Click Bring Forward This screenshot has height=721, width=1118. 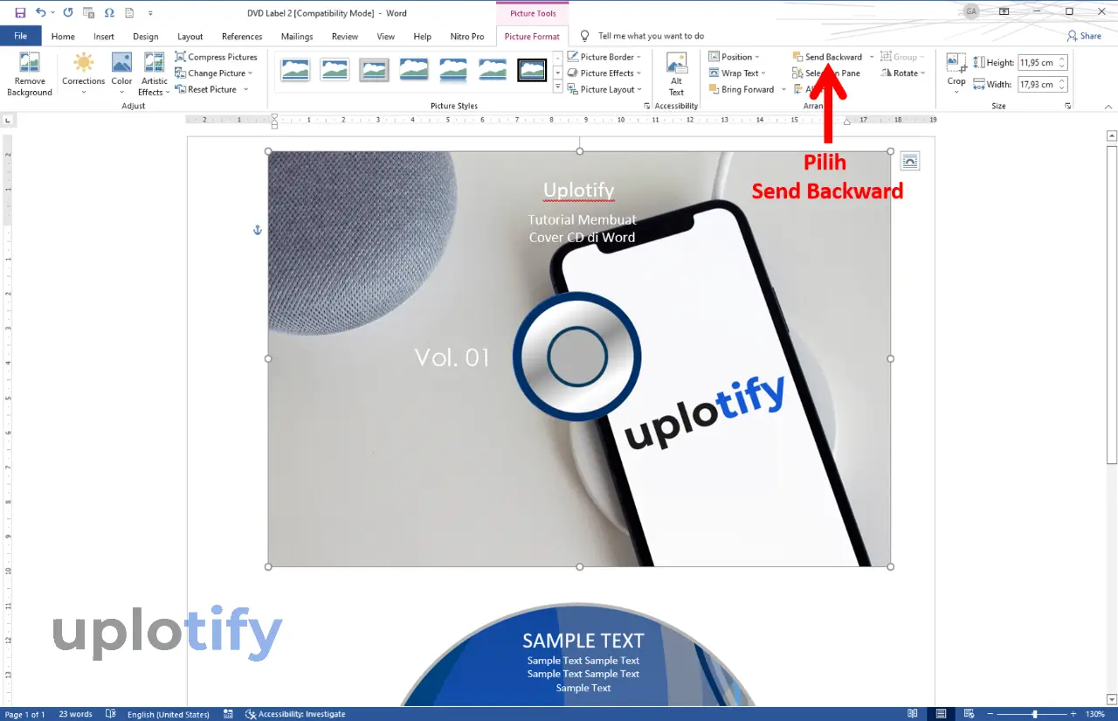point(741,89)
